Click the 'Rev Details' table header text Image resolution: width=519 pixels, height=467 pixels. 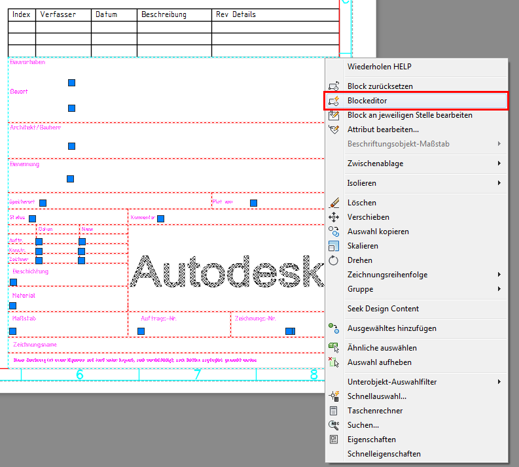tap(236, 14)
